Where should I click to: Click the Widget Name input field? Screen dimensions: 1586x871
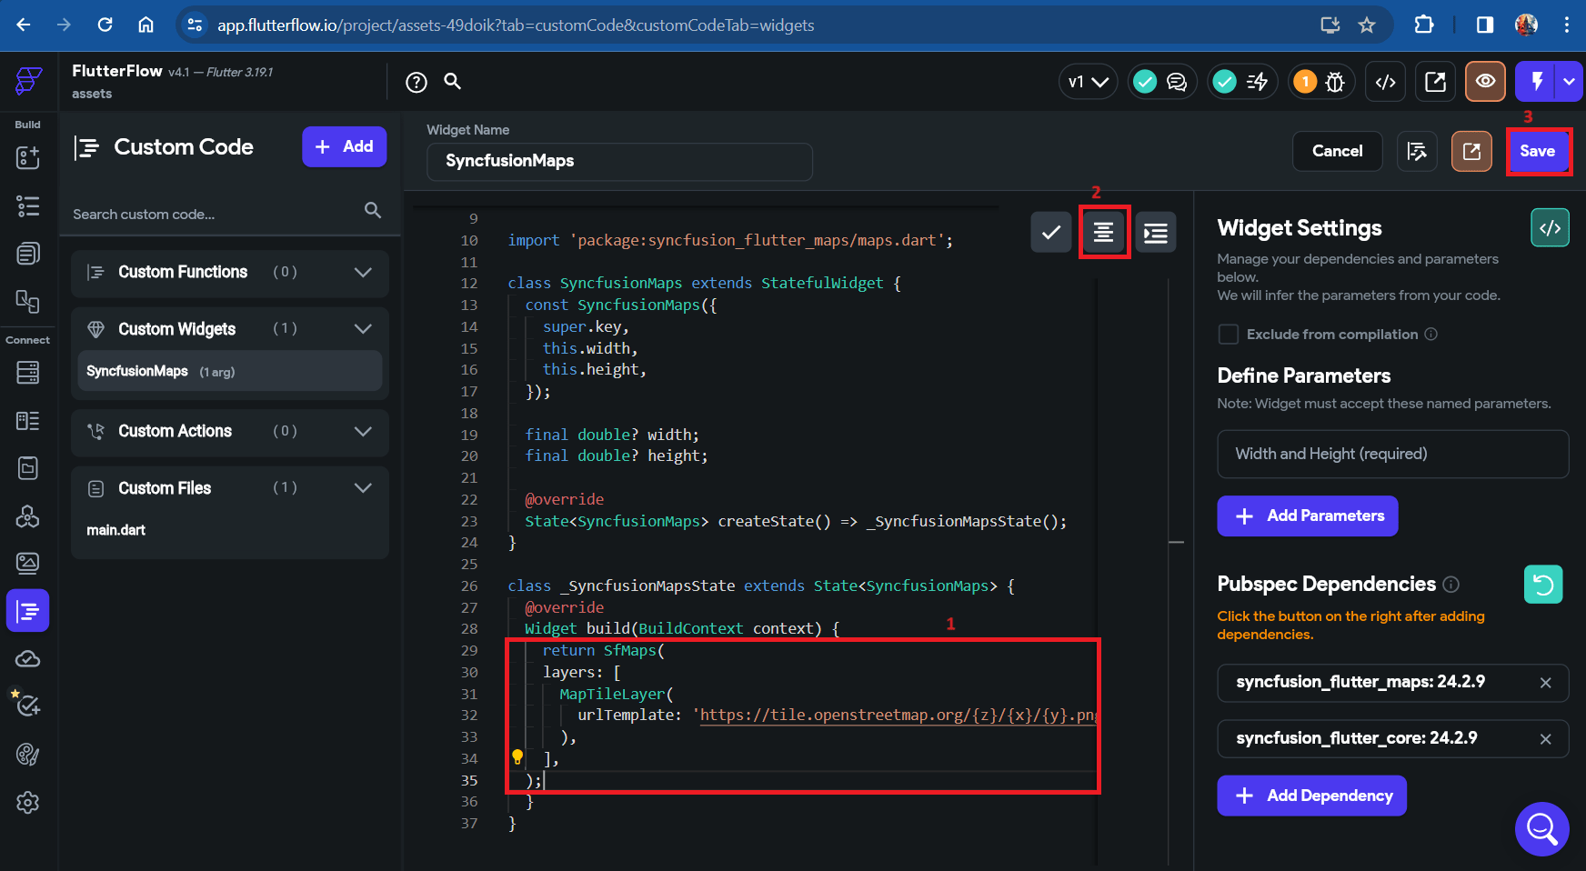point(619,161)
